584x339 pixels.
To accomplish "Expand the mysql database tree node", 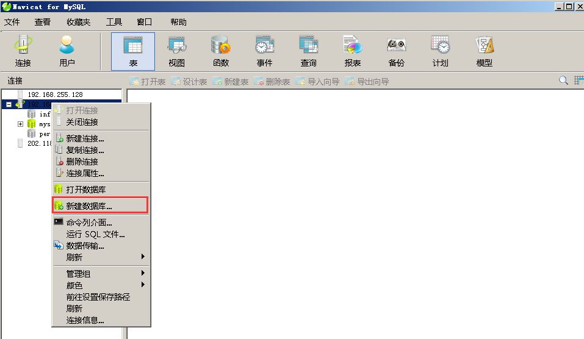I will point(20,124).
